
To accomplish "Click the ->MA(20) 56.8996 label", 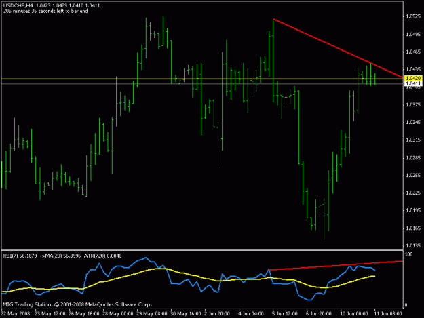I will coord(60,256).
